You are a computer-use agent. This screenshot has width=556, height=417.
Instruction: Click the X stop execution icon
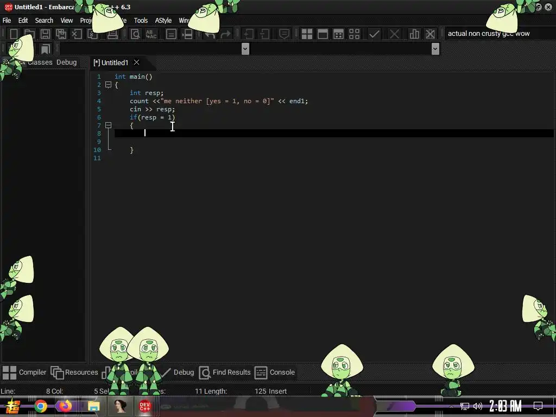pos(394,34)
